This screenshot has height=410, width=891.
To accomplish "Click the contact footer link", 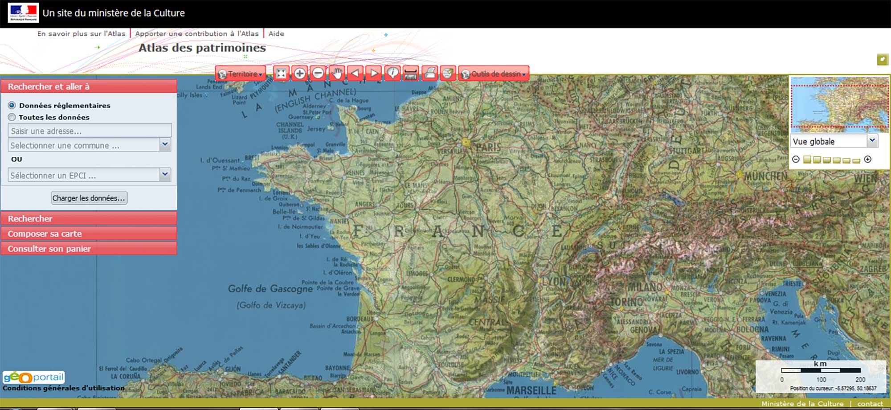I will click(870, 404).
